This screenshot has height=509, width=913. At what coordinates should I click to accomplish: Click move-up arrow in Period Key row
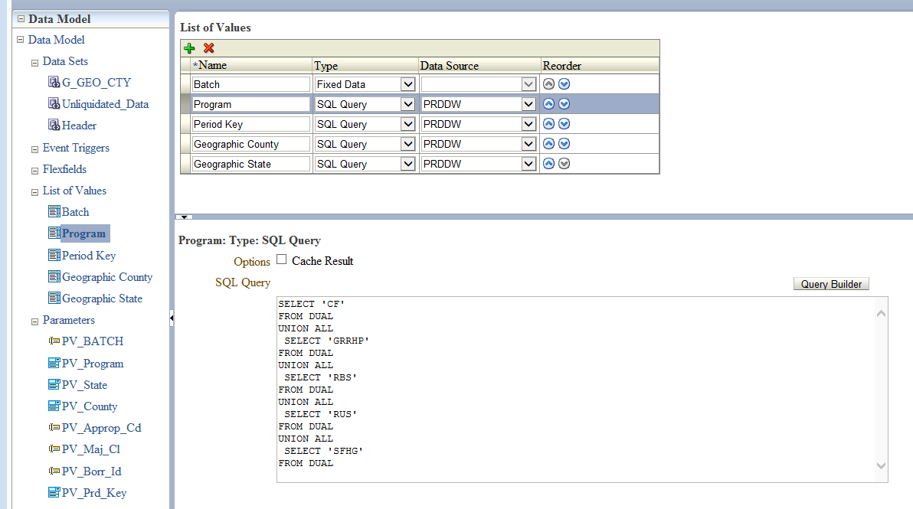pyautogui.click(x=548, y=124)
